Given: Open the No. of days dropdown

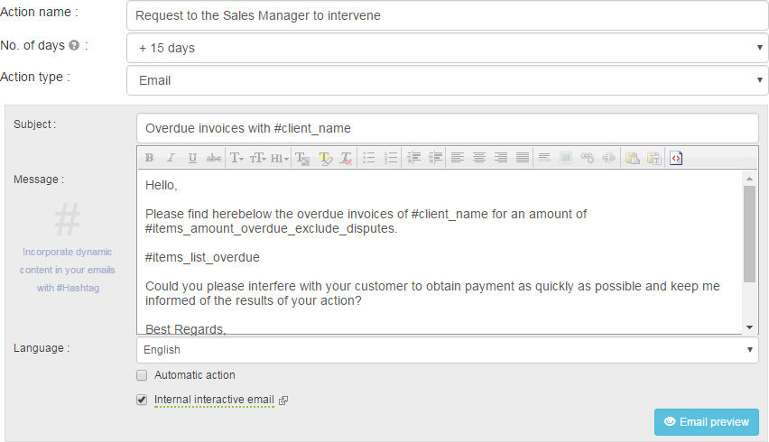Looking at the screenshot, I should tap(447, 48).
